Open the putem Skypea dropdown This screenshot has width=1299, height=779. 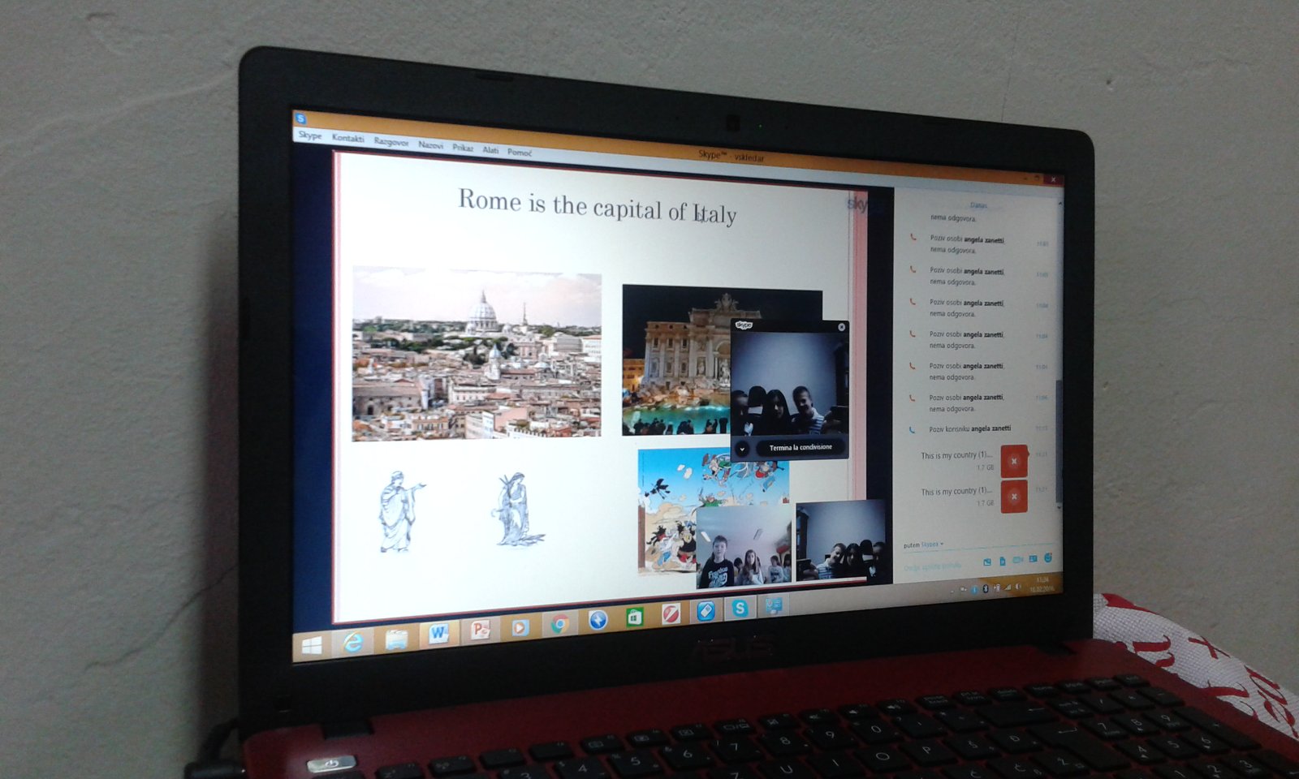923,544
